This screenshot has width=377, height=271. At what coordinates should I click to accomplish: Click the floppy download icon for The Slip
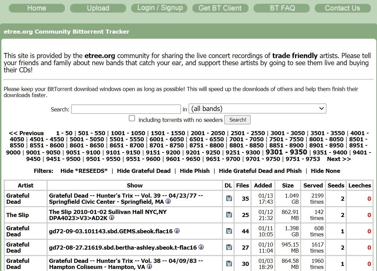(x=229, y=215)
